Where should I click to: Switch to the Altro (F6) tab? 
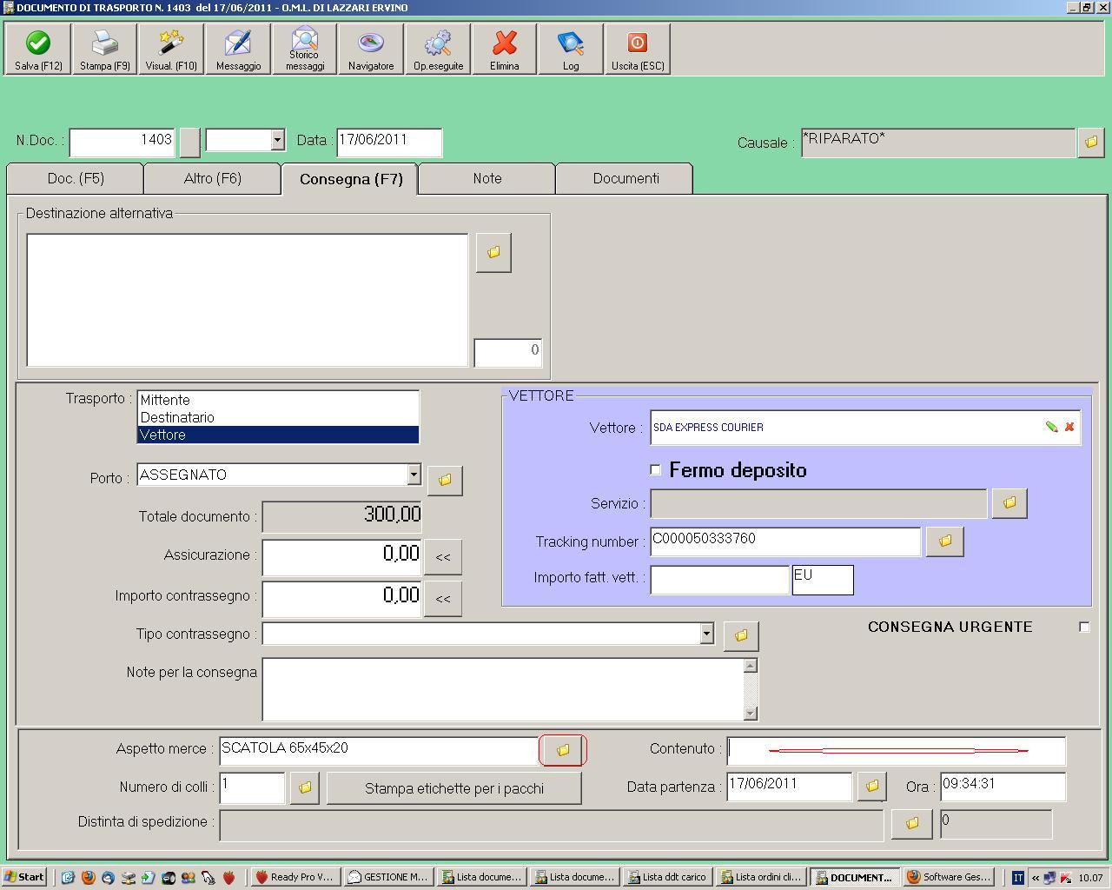[x=213, y=178]
